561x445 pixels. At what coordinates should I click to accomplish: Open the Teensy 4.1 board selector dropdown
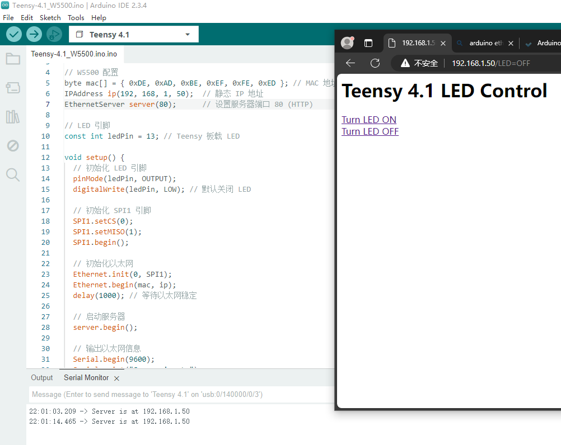[x=133, y=34]
